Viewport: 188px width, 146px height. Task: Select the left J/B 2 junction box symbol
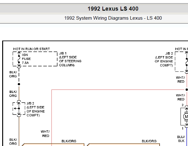pos(19,109)
